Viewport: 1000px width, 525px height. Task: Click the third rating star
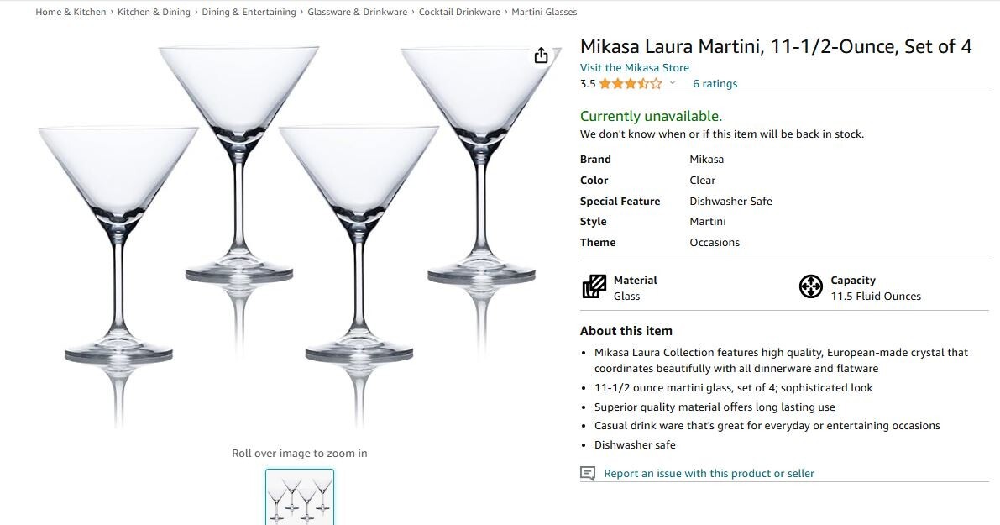[x=630, y=83]
